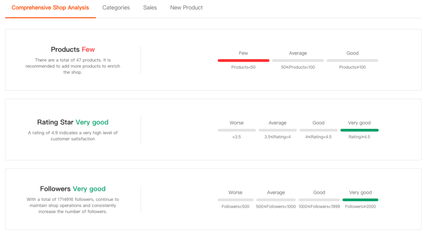This screenshot has height=233, width=427.
Task: Click the green Very good Rating bar
Action: (x=359, y=130)
